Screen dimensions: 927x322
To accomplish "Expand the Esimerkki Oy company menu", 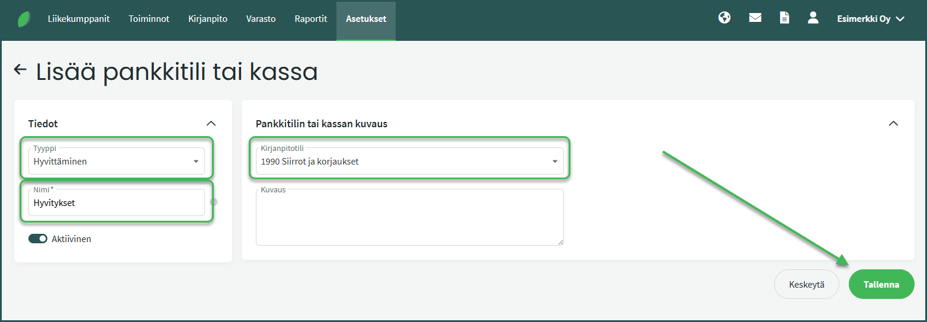I will [x=870, y=19].
